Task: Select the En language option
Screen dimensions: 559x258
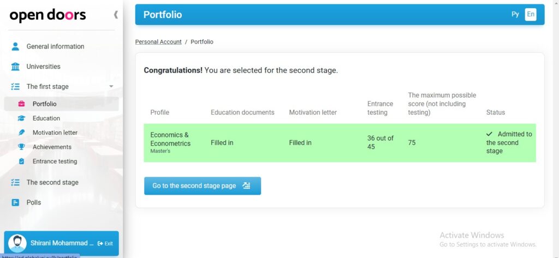Action: [x=531, y=15]
